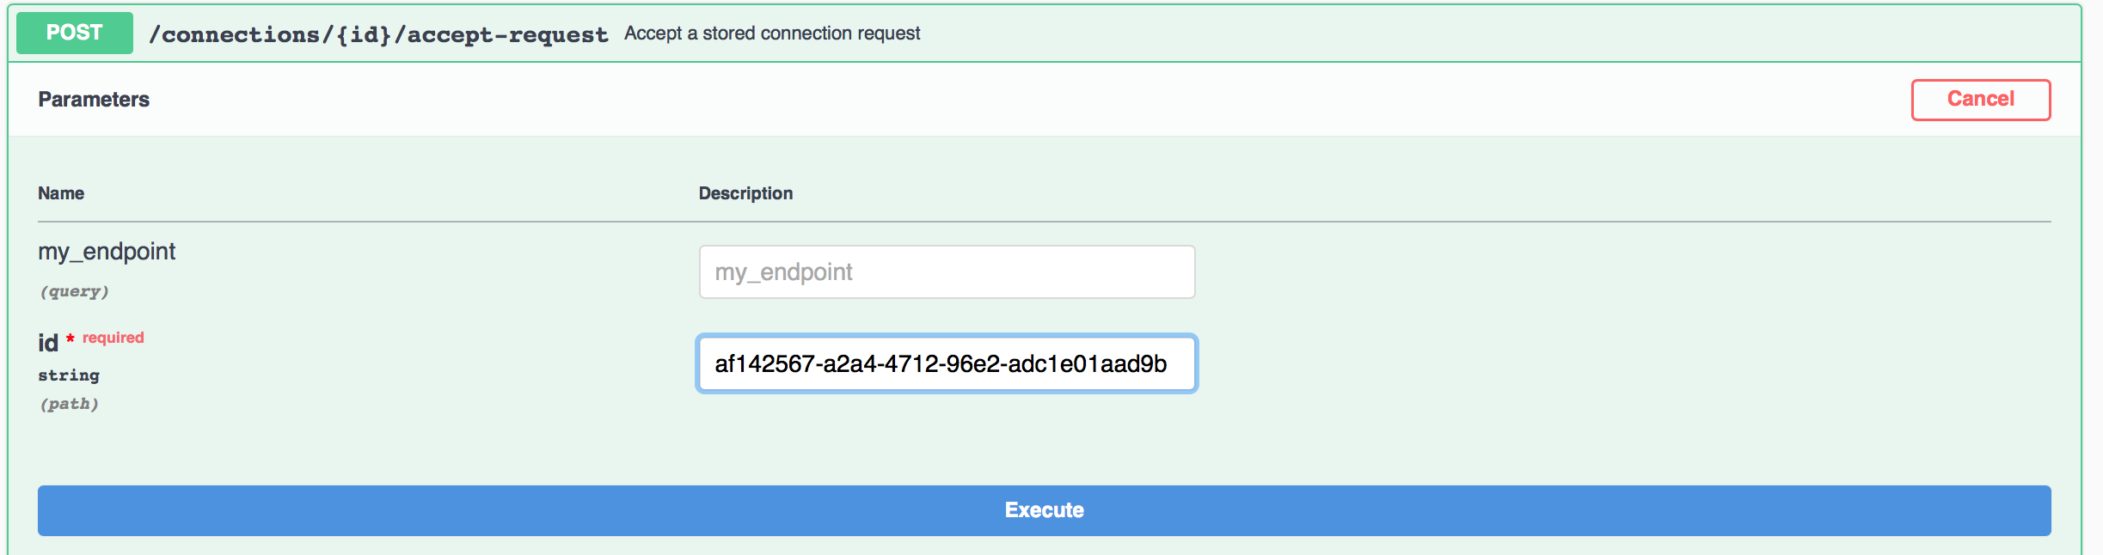Click the red 'required' indicator beside id
Image resolution: width=2103 pixels, height=555 pixels.
point(113,337)
